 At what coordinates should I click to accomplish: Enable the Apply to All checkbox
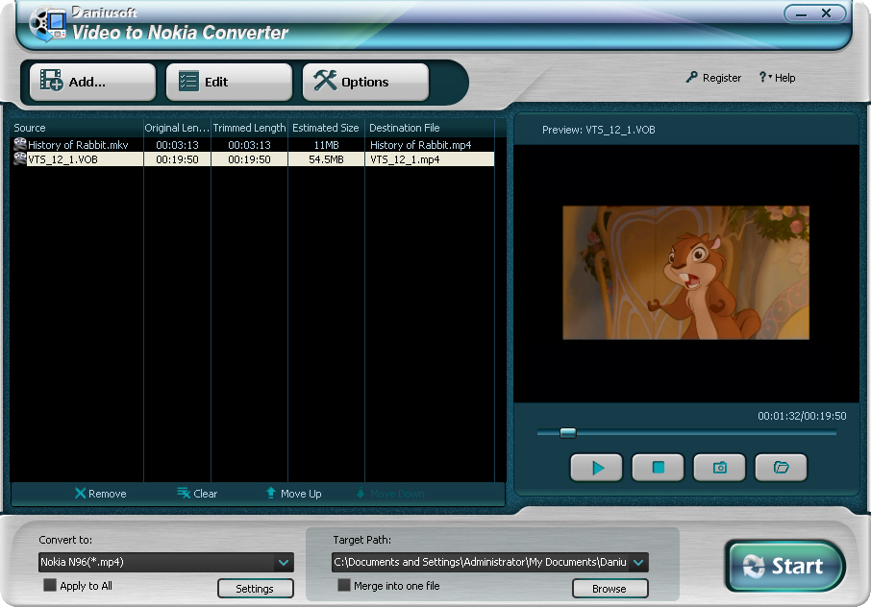coord(50,585)
